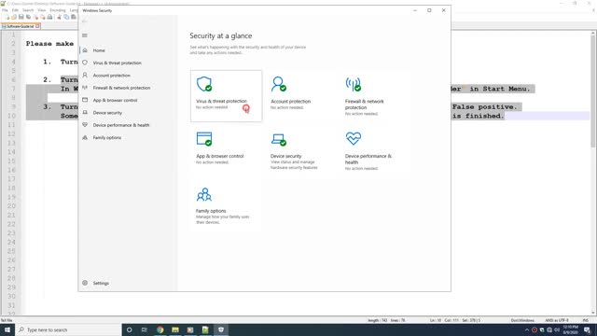Open the Family options people tile
The height and width of the screenshot is (336, 597).
coord(226,205)
